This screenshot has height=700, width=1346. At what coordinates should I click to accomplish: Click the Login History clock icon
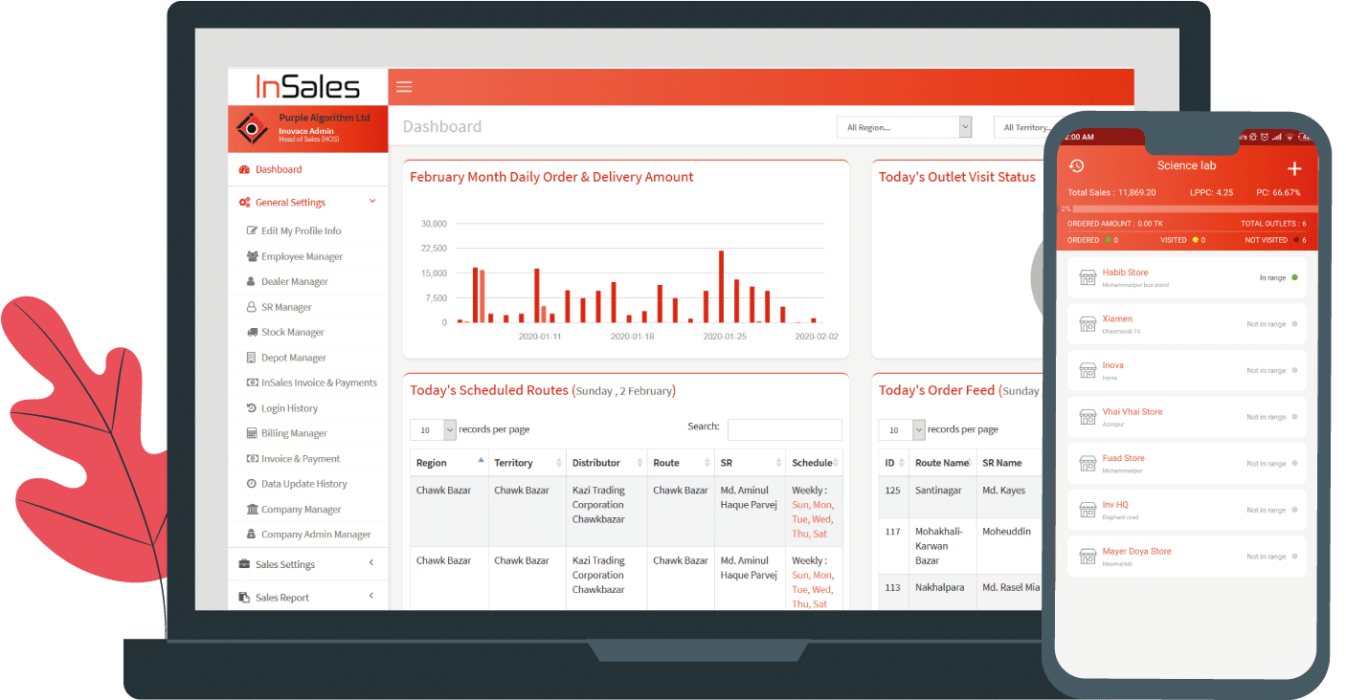coord(252,408)
